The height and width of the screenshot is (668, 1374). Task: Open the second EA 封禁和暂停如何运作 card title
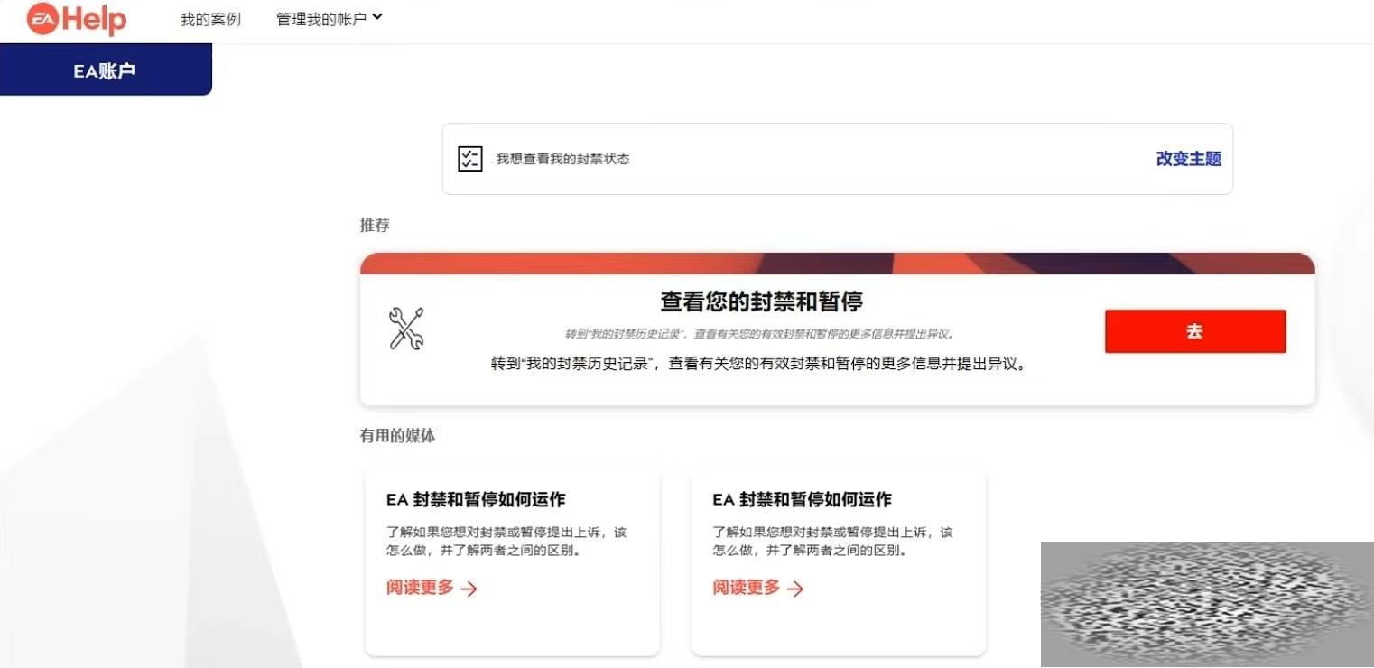pyautogui.click(x=802, y=499)
